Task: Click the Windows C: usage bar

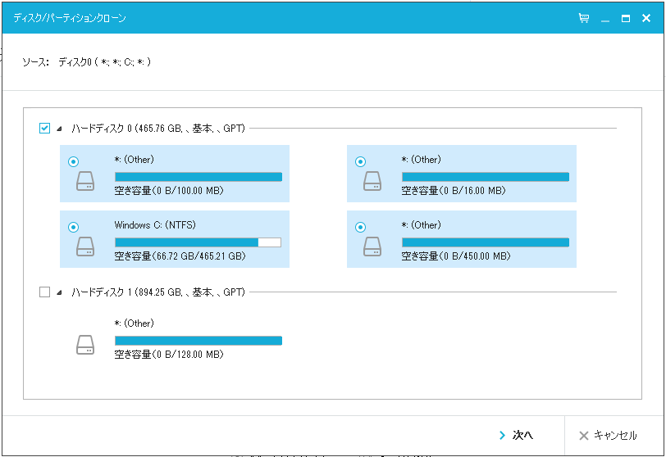Action: point(198,242)
